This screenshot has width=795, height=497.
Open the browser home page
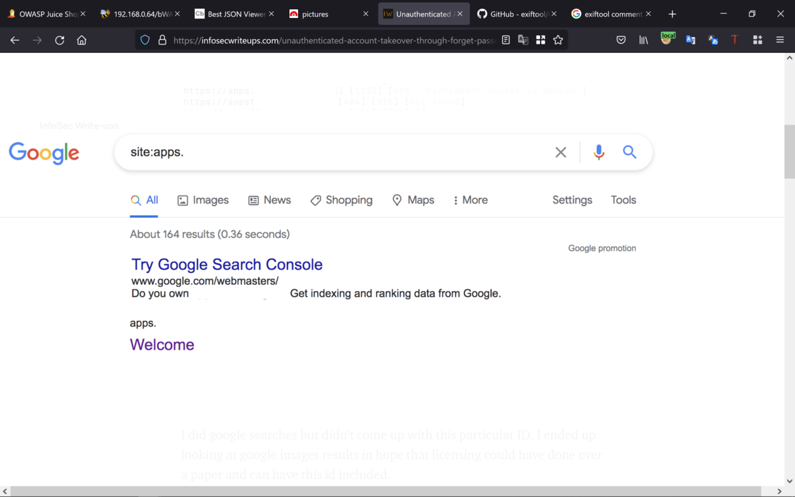(81, 40)
